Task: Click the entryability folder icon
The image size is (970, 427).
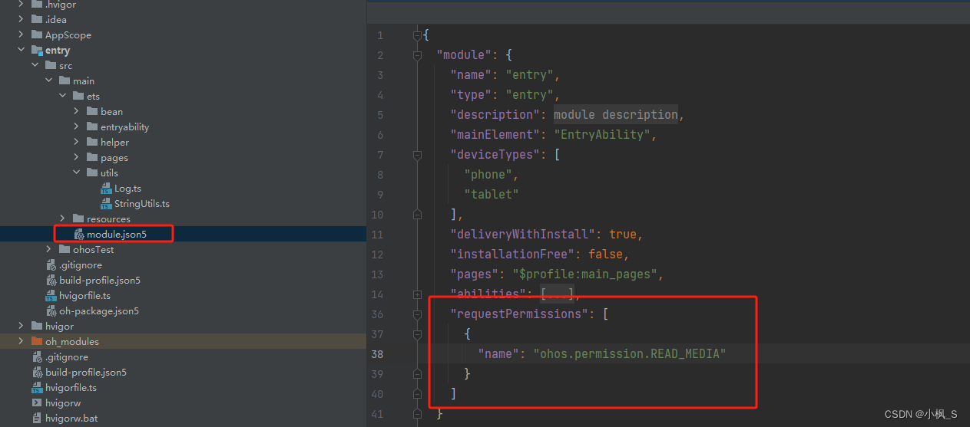Action: [x=92, y=126]
